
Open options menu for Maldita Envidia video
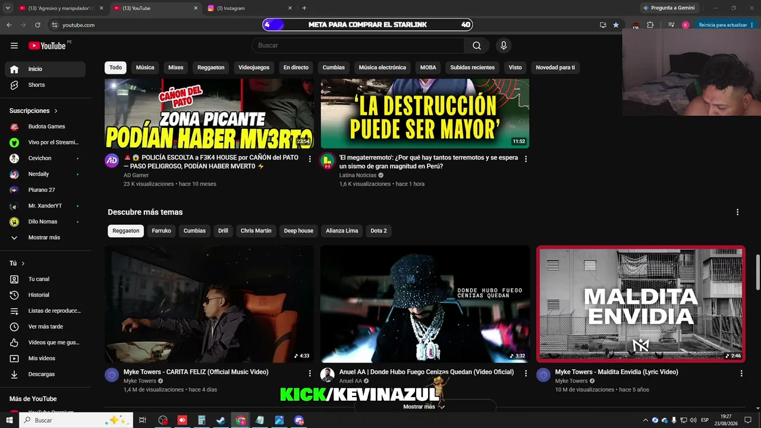pyautogui.click(x=741, y=373)
